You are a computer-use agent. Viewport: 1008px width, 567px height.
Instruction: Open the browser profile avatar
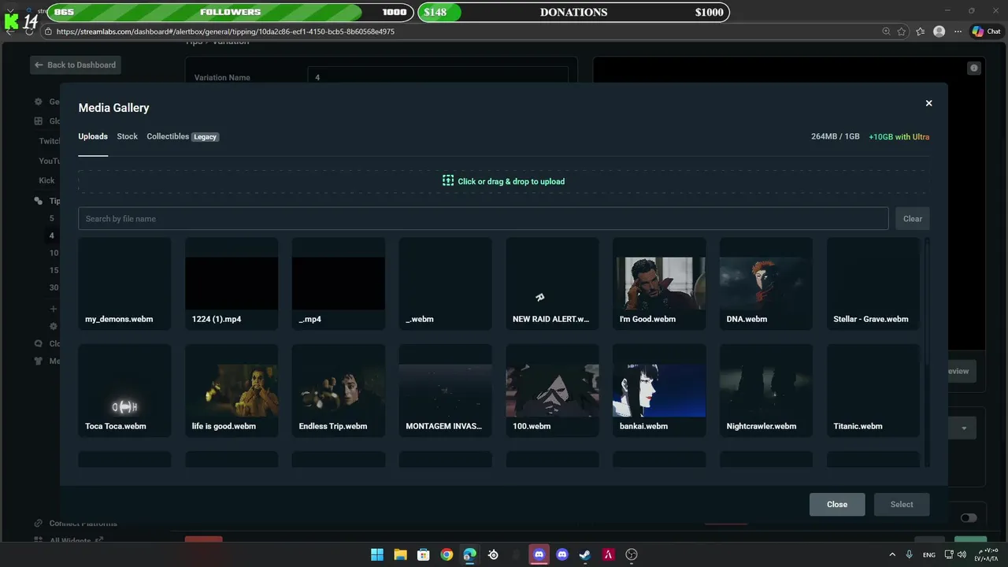939,31
